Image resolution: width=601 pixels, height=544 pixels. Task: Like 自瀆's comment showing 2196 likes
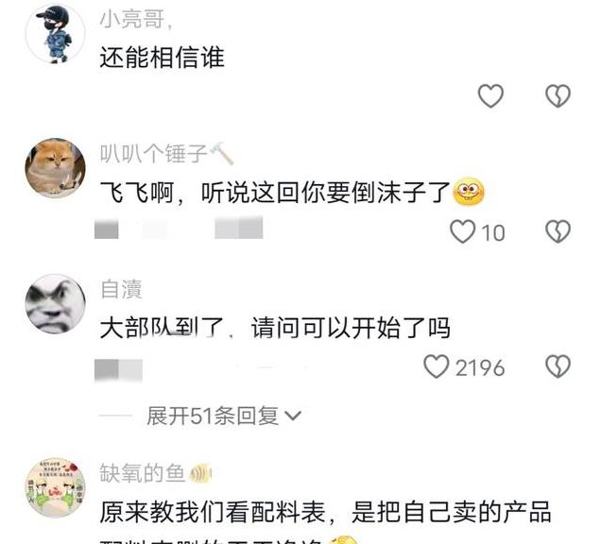[437, 366]
